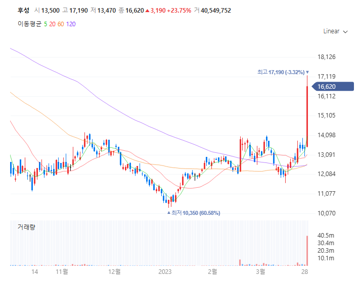Click the current price tag 16,620
Image resolution: width=359 pixels, height=283 pixels.
pos(333,87)
